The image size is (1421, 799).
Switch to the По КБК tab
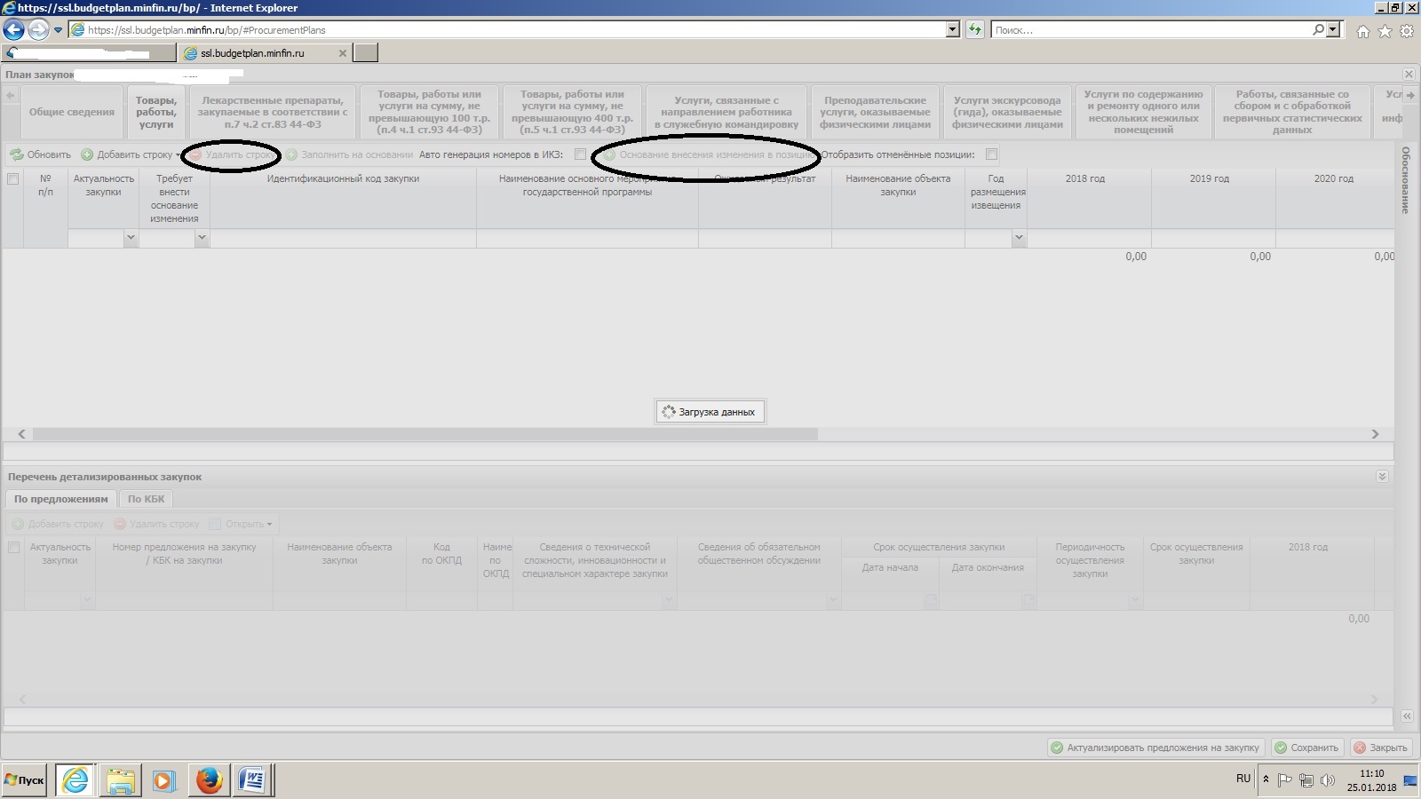146,499
